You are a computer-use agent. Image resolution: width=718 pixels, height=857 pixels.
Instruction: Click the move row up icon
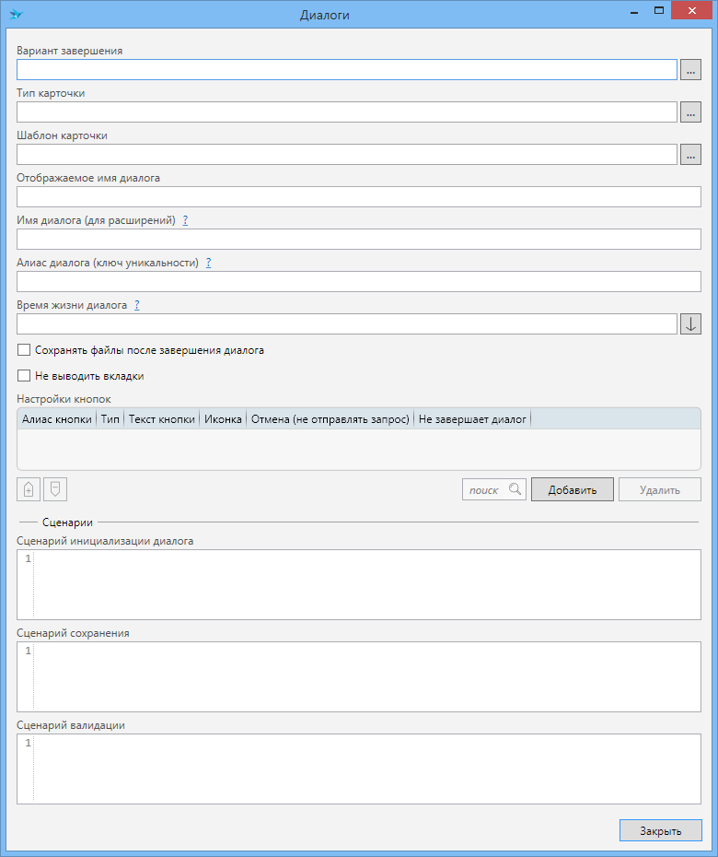tap(29, 489)
